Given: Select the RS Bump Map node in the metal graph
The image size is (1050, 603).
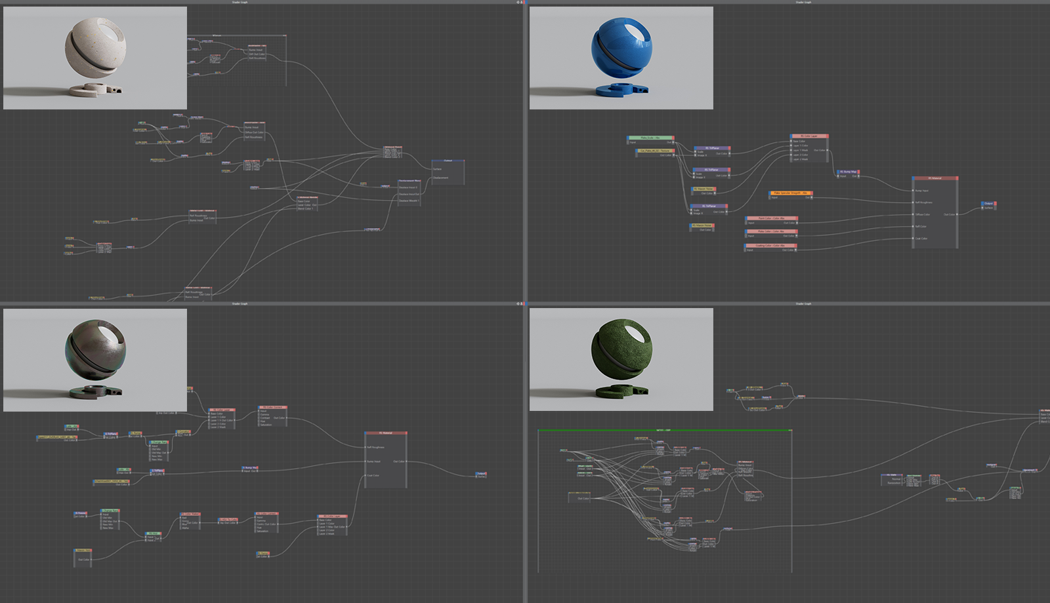Looking at the screenshot, I should (250, 468).
